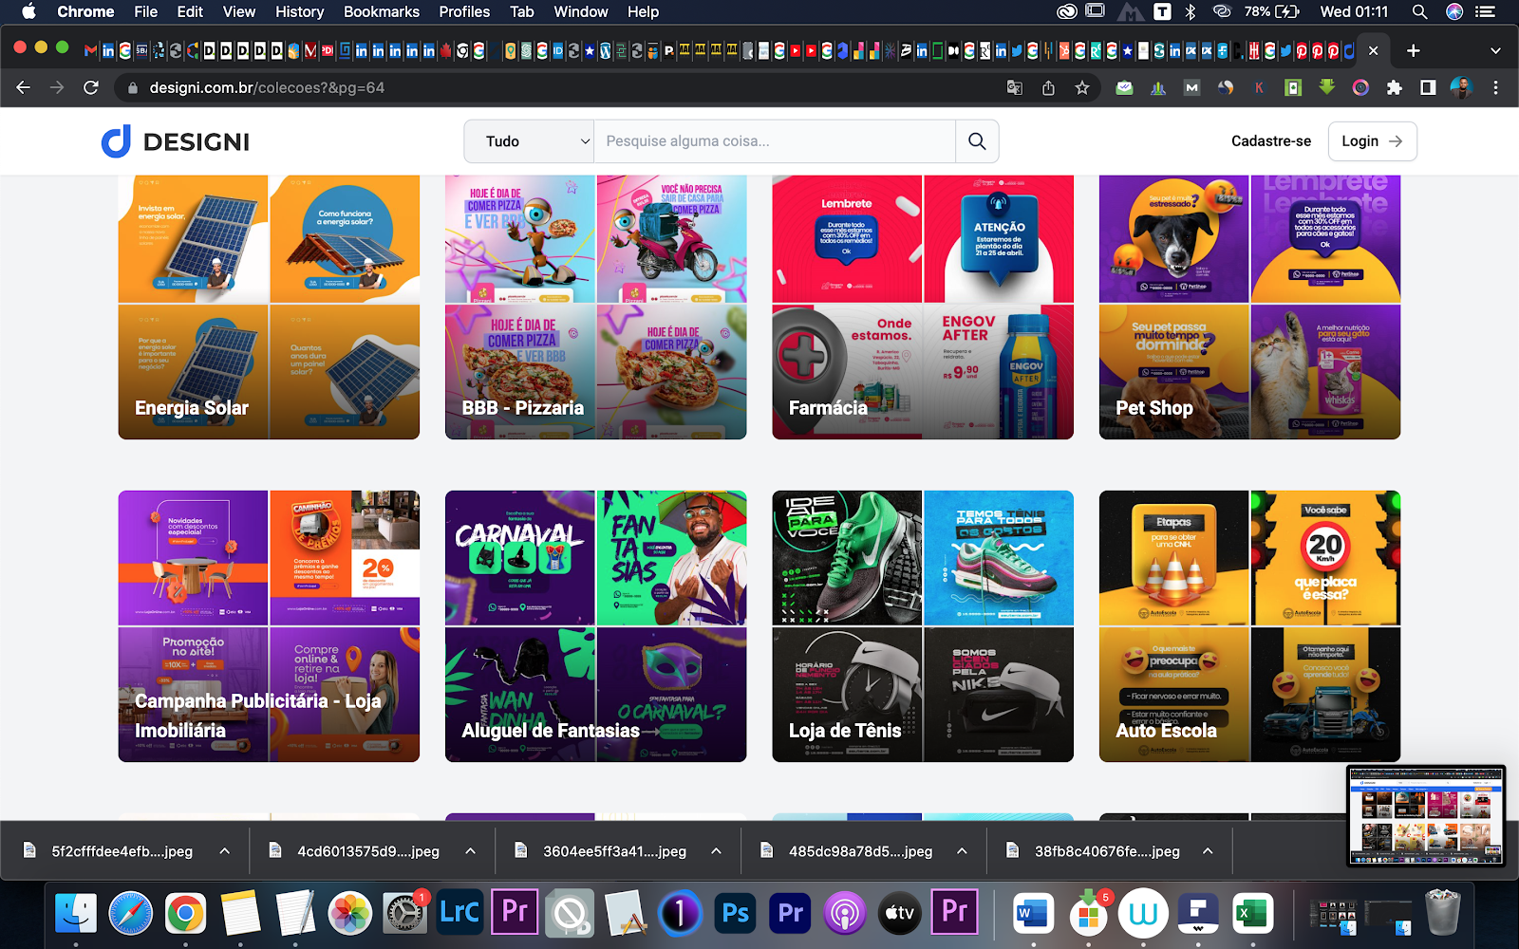Screen dimensions: 1519x949
Task: Toggle the Chrome side panel icon
Action: pos(1427,87)
